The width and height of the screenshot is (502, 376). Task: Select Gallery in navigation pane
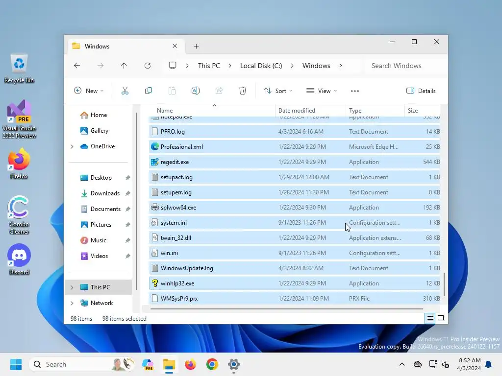[x=99, y=131]
